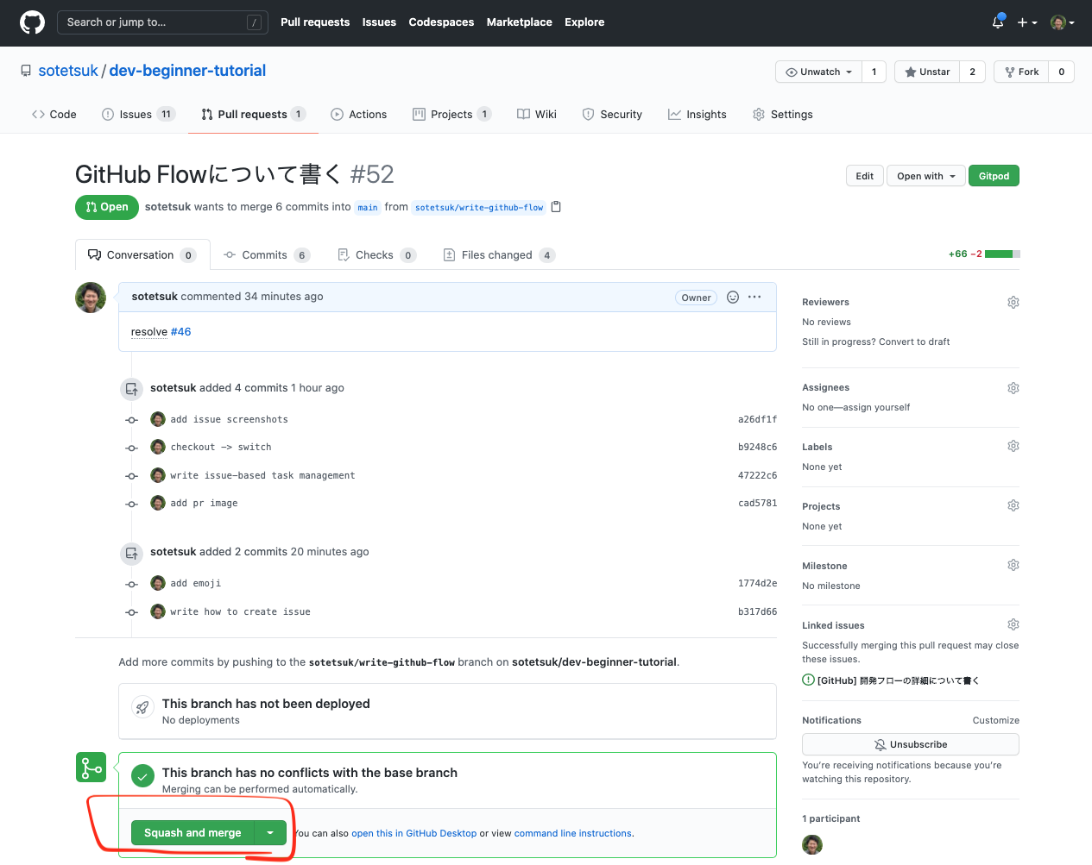This screenshot has height=865, width=1092.
Task: Expand the Open with dropdown
Action: [x=925, y=176]
